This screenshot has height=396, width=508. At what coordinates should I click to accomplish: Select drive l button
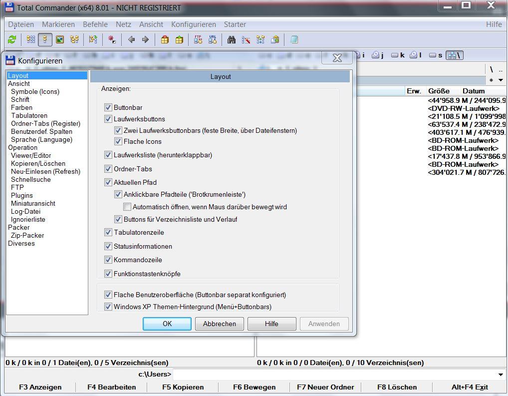[x=416, y=55]
